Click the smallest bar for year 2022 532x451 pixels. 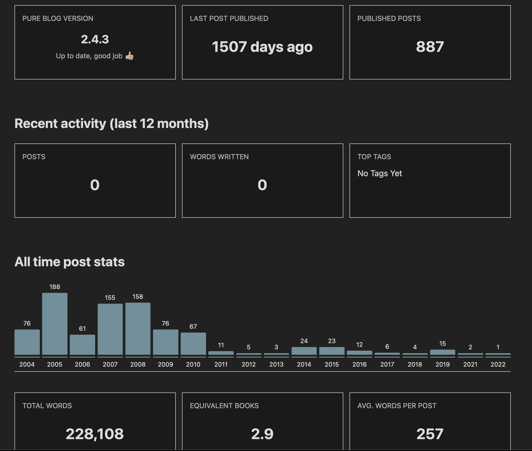[x=498, y=354]
